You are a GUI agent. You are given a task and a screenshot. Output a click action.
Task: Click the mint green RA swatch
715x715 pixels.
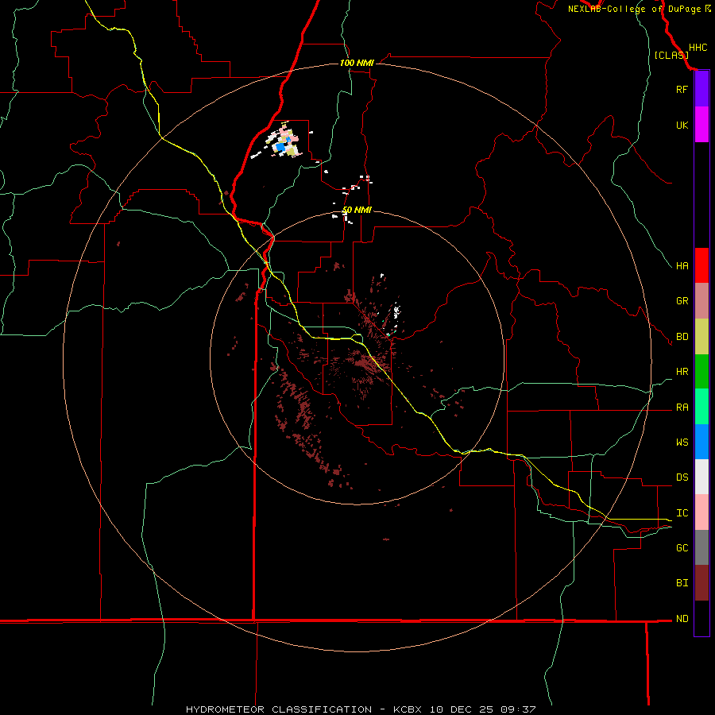[x=701, y=407]
